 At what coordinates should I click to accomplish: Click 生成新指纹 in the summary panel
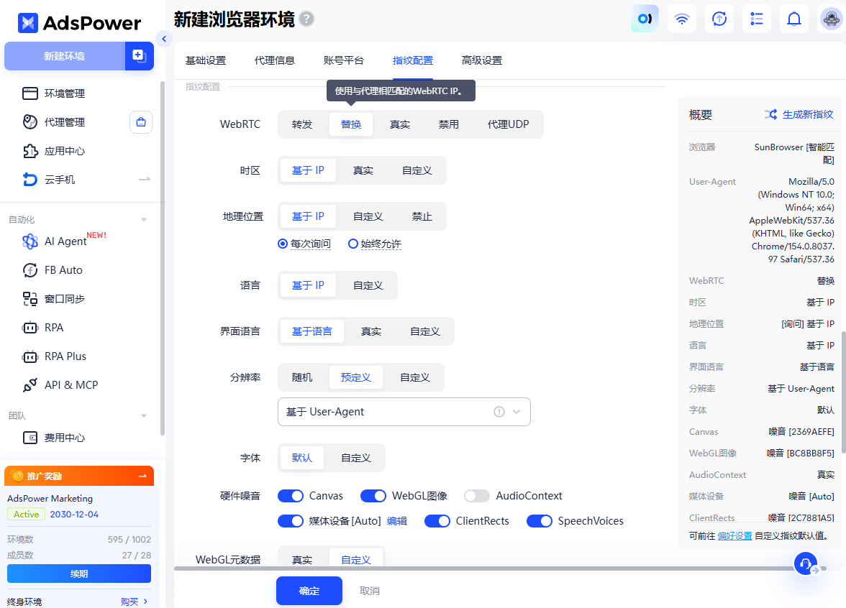[x=799, y=114]
